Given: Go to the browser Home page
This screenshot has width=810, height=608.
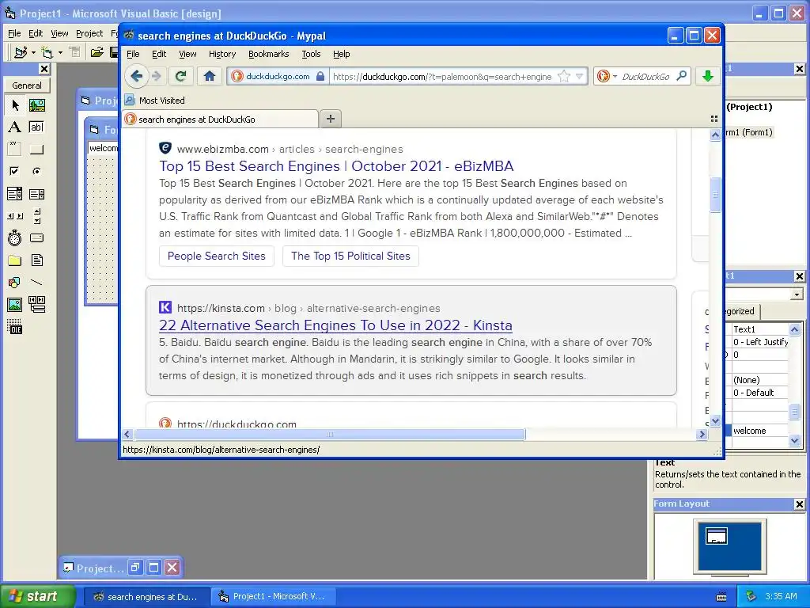Looking at the screenshot, I should click(209, 77).
